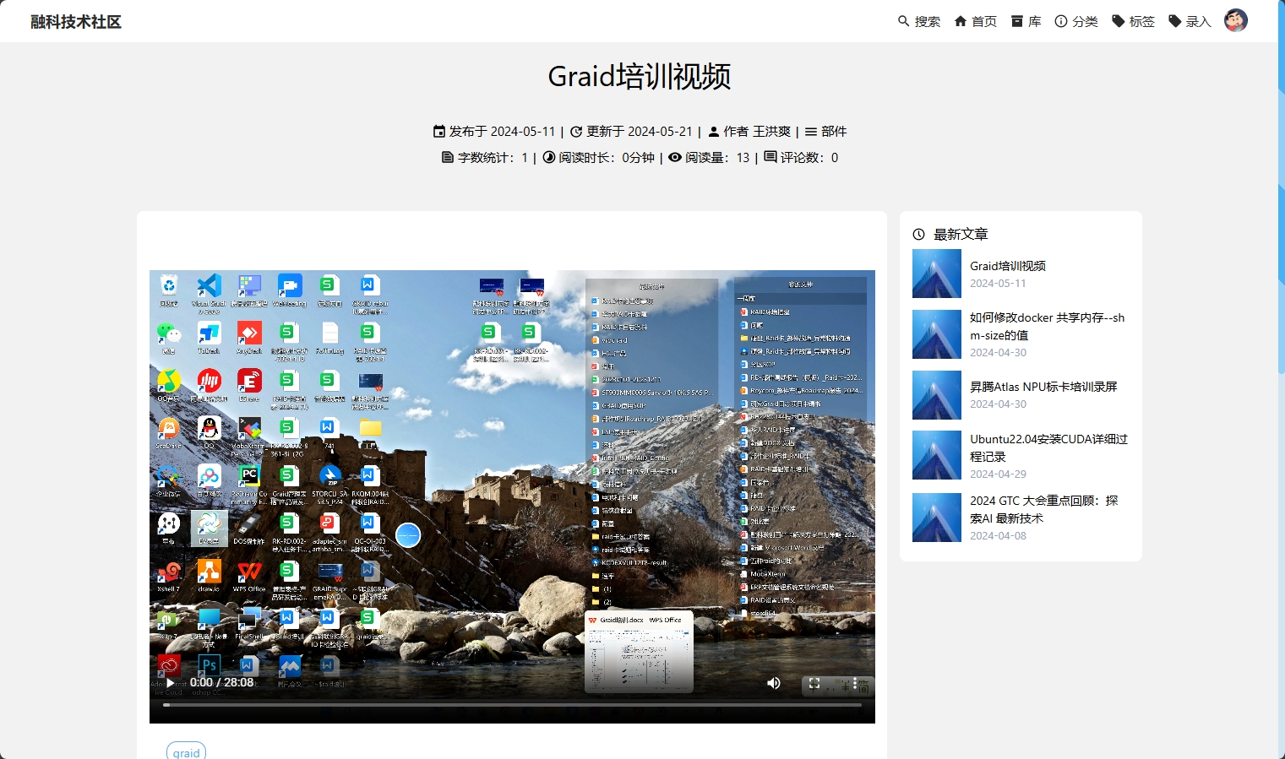Click the 阅读量: 13 view count

click(709, 158)
